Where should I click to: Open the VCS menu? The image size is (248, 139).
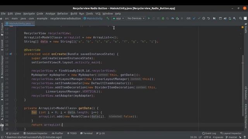98,14
